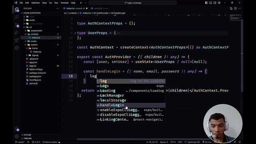
Task: Open the Edit menu
Action: coord(27,3)
